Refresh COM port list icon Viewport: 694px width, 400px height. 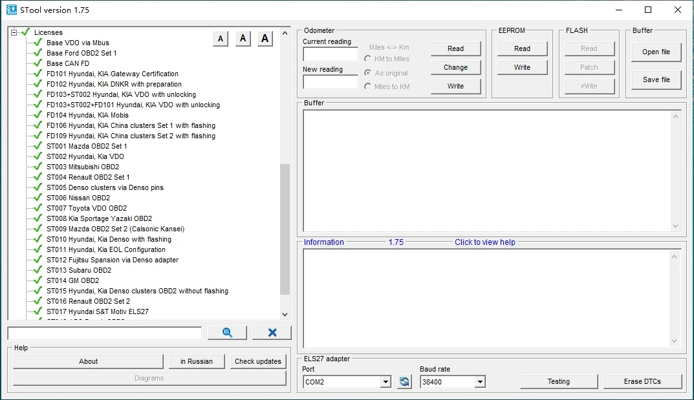point(404,382)
